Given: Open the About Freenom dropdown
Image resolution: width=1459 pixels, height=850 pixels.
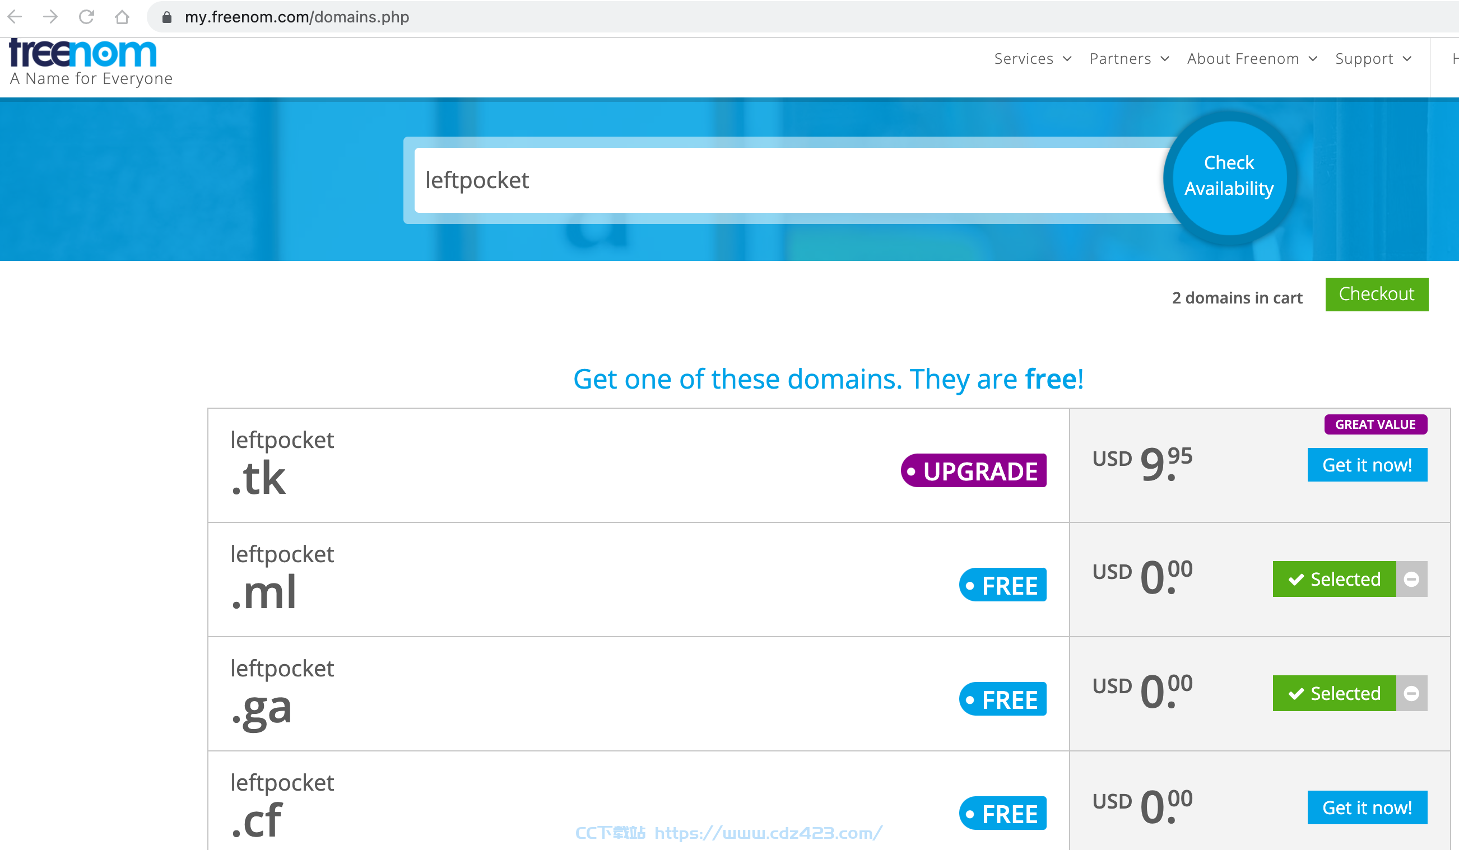Looking at the screenshot, I should point(1252,59).
